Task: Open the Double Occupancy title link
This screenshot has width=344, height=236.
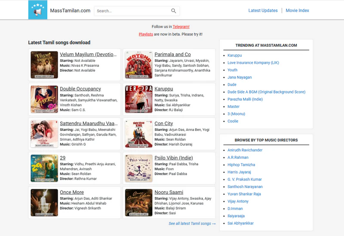Action: coord(80,89)
